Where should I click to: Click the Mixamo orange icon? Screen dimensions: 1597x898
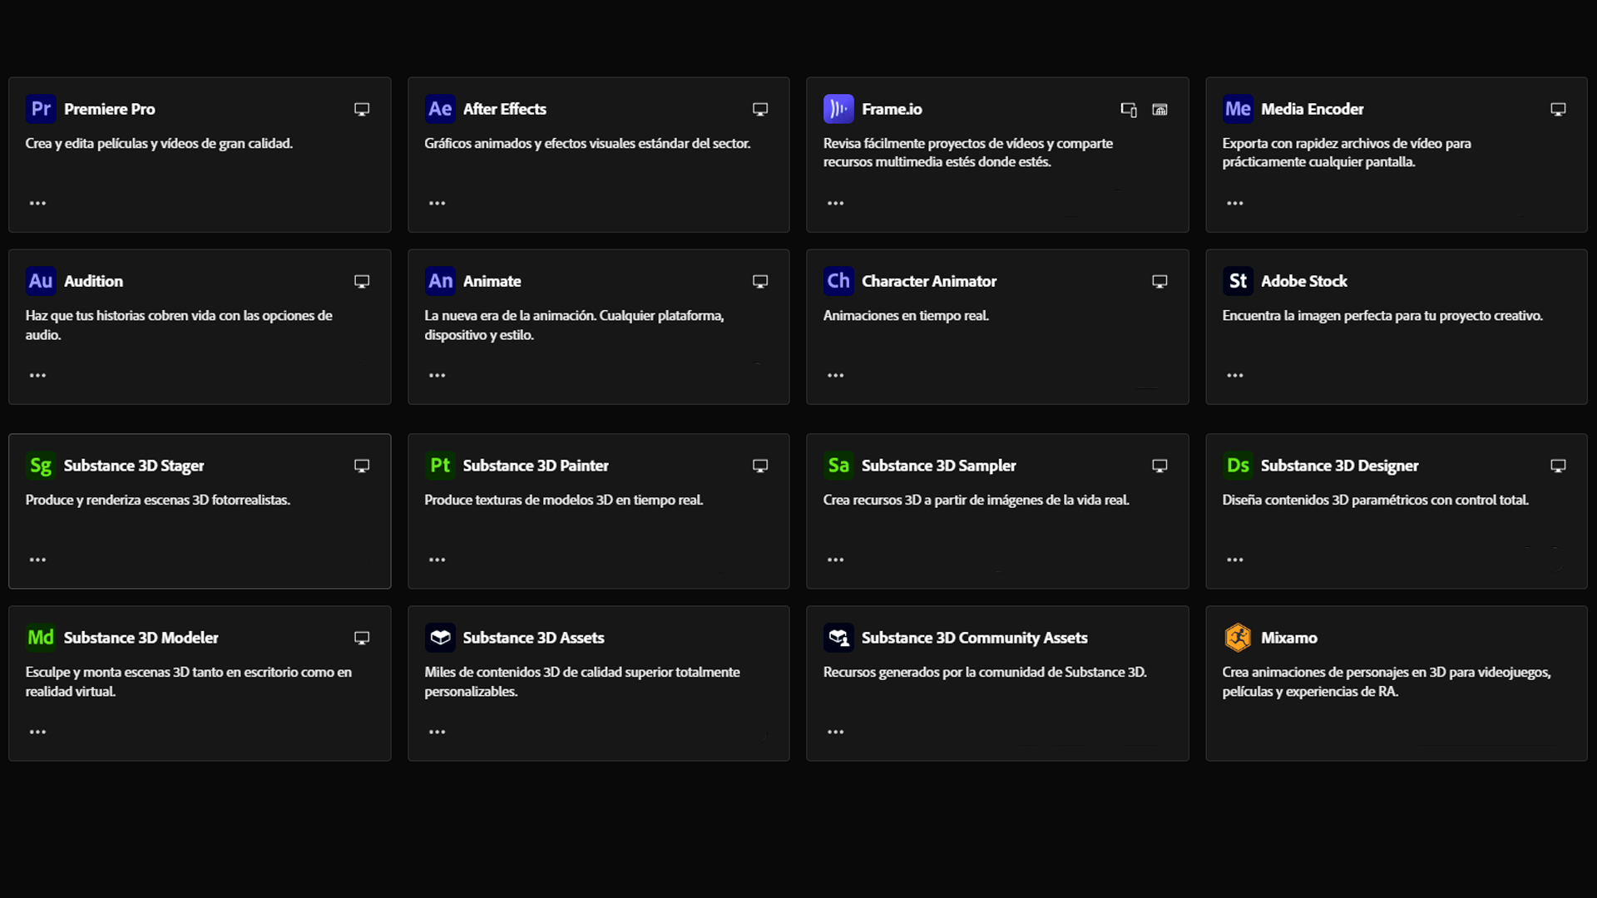coord(1238,638)
